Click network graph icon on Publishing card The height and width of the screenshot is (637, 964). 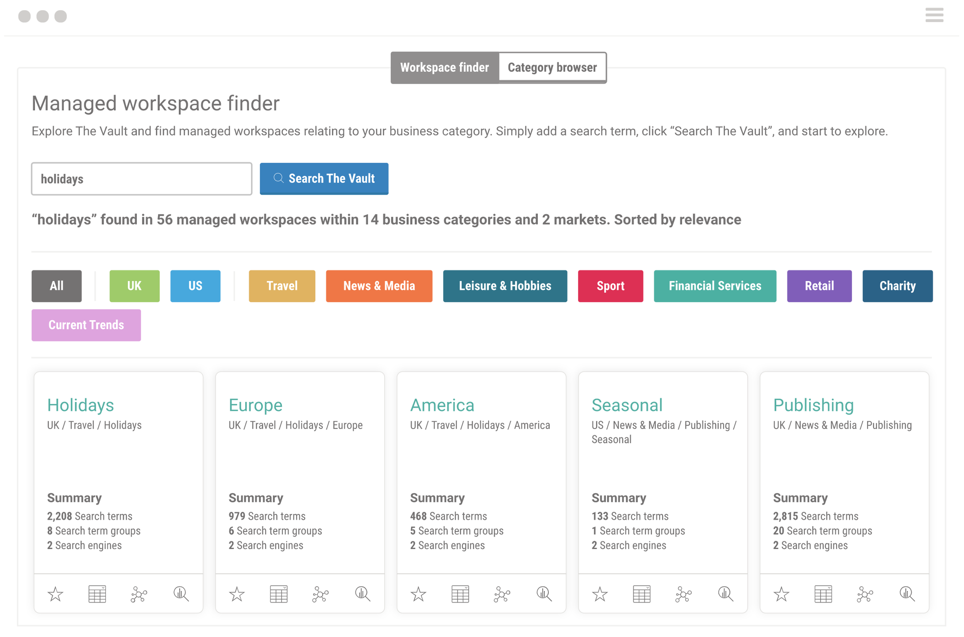(x=865, y=594)
